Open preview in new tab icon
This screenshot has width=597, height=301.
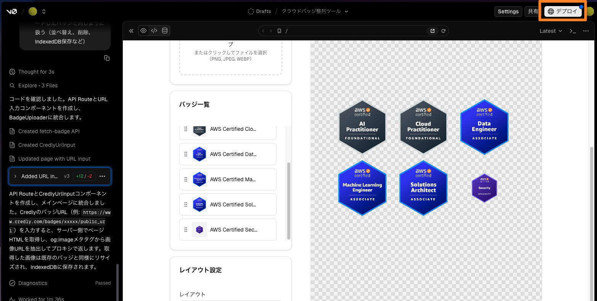click(x=433, y=31)
